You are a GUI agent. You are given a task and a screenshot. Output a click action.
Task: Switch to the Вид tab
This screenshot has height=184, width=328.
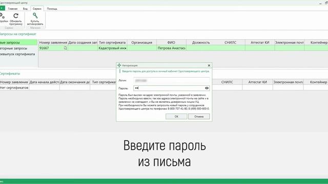25,9
